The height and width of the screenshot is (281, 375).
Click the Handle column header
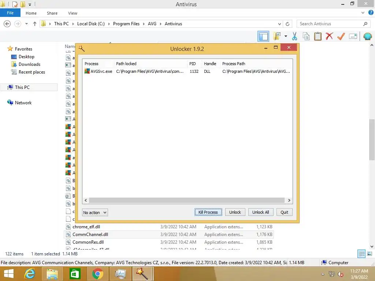click(211, 64)
